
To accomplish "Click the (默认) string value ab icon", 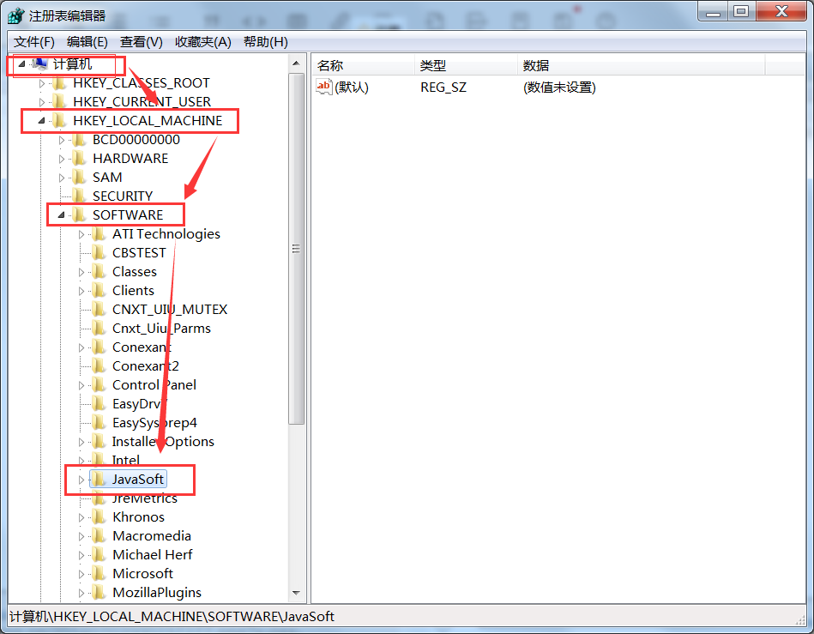I will pos(324,87).
